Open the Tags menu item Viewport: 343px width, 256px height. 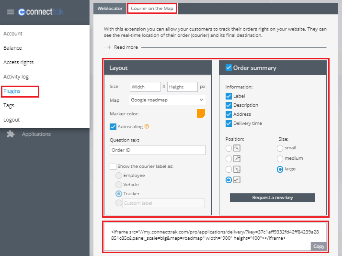9,105
